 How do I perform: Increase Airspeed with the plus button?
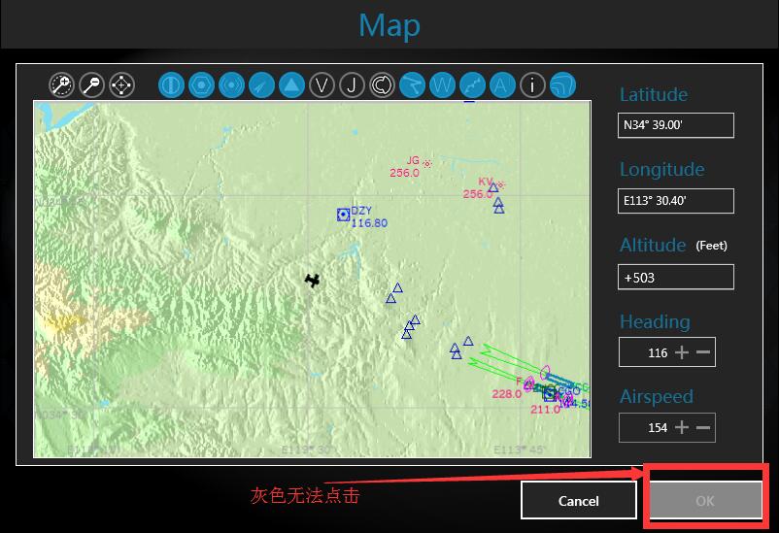[682, 427]
